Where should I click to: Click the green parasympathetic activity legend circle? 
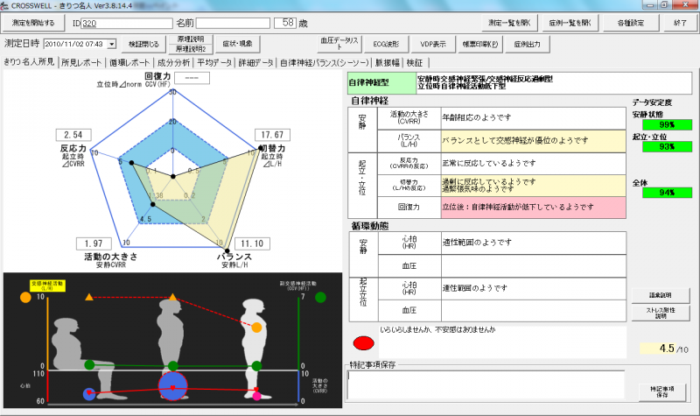coord(322,298)
